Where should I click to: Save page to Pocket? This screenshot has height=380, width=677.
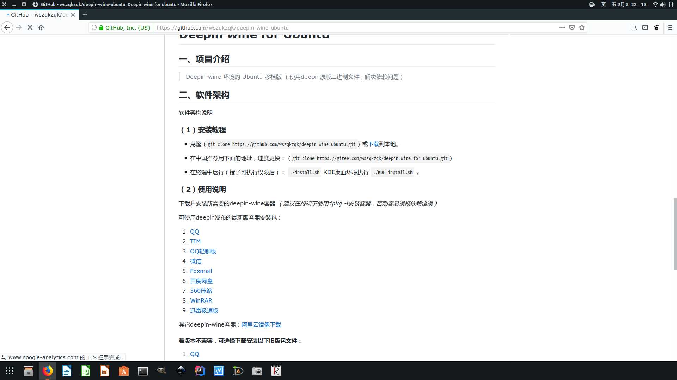pyautogui.click(x=572, y=27)
